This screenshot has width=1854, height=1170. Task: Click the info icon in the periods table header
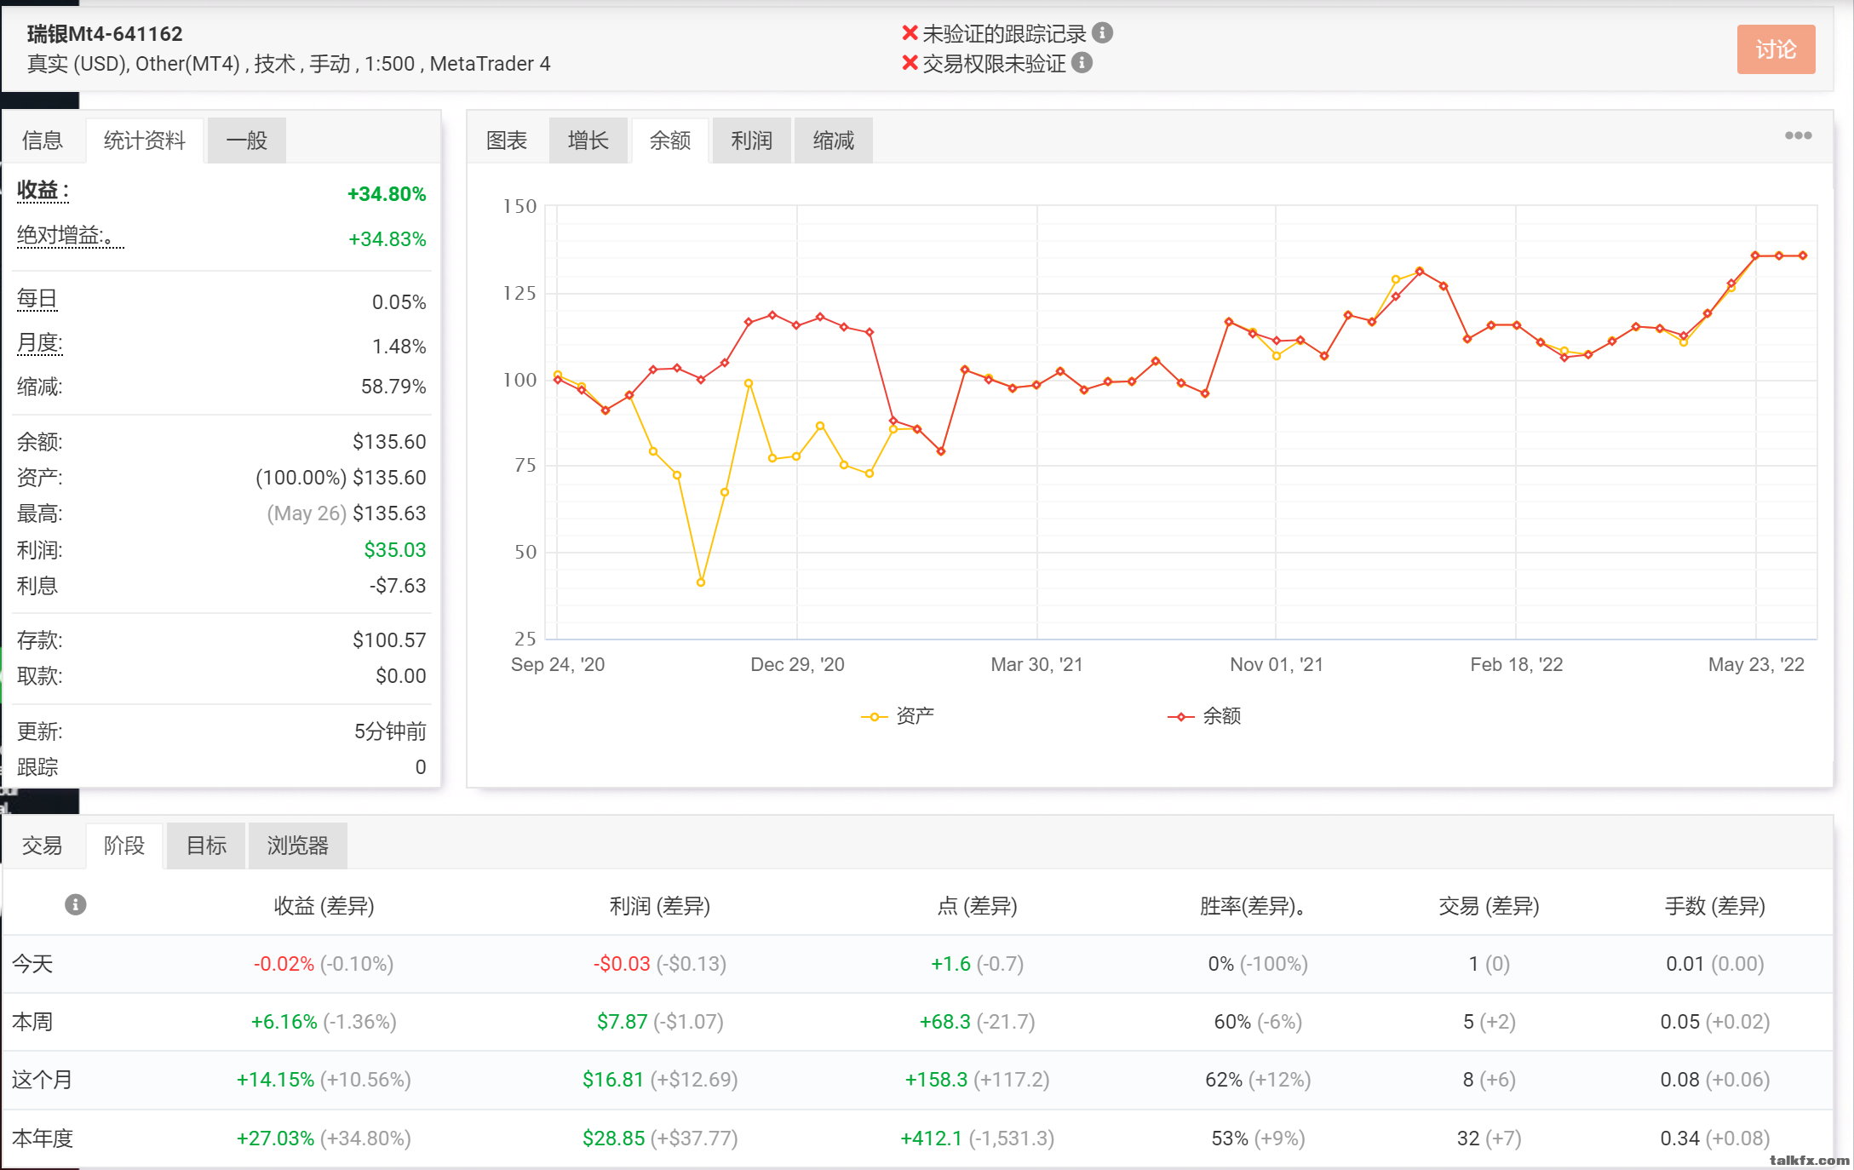[75, 904]
